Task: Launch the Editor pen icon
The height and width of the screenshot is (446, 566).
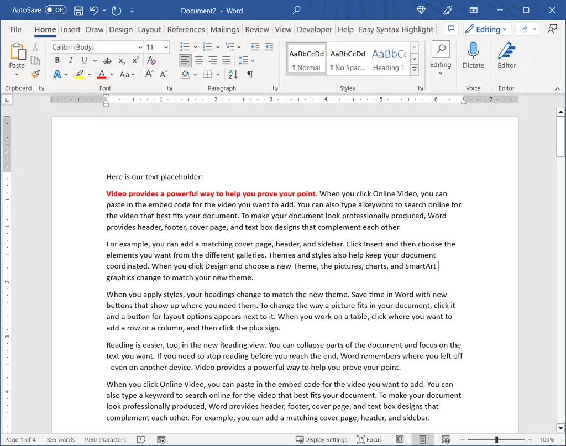Action: click(x=506, y=55)
